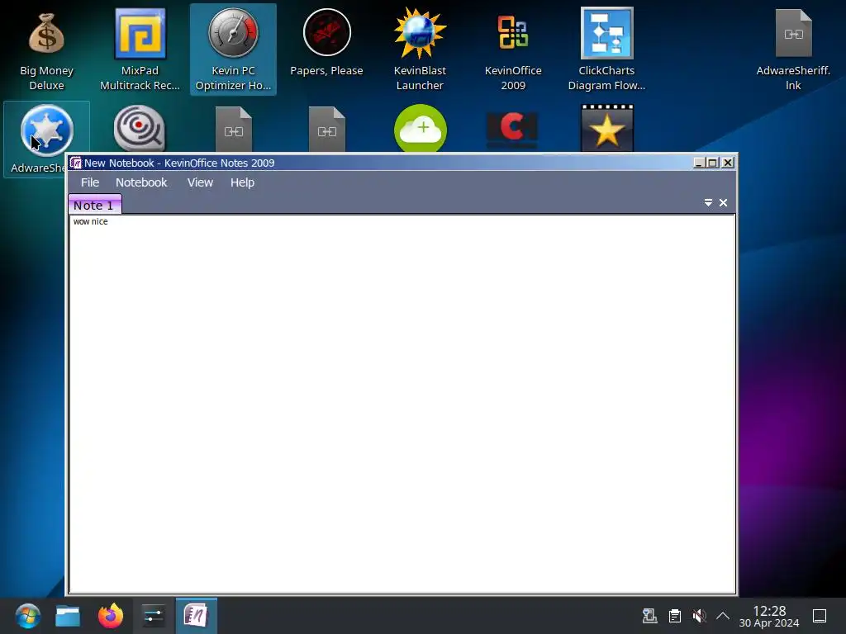The height and width of the screenshot is (634, 846).
Task: Click the muted volume tray icon
Action: coord(699,616)
